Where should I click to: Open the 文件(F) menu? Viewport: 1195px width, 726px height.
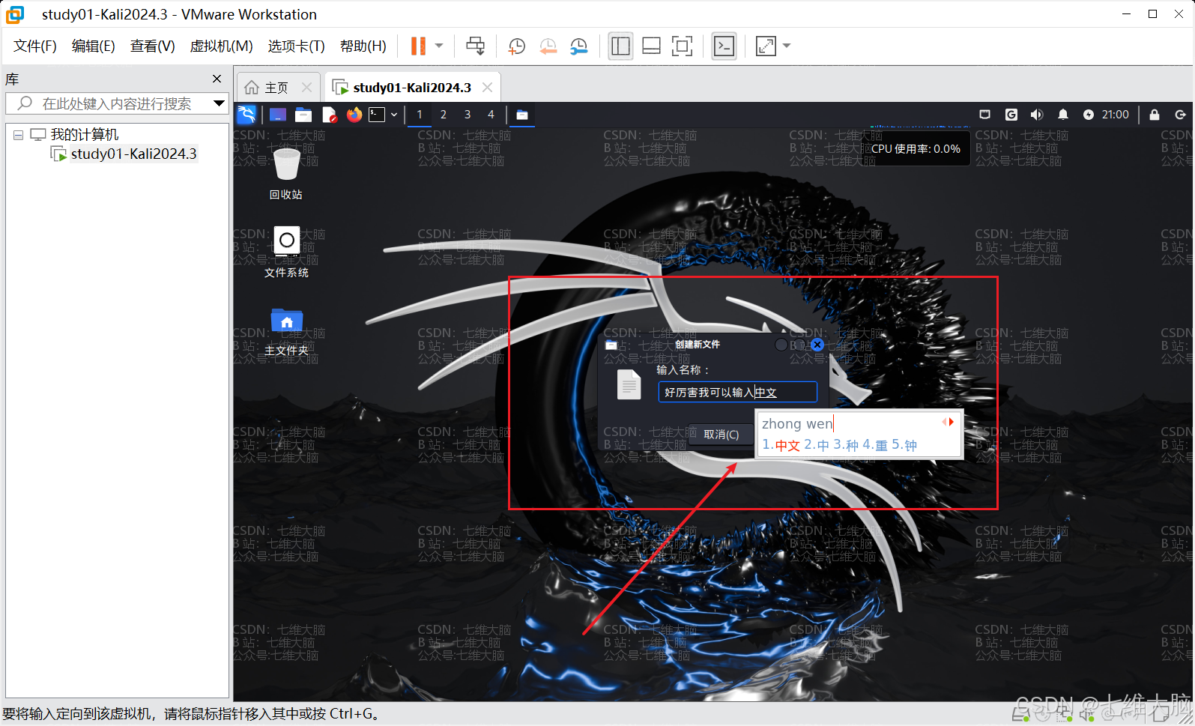point(35,46)
